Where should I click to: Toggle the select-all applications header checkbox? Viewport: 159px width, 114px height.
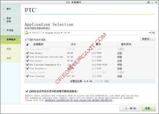click(27, 44)
